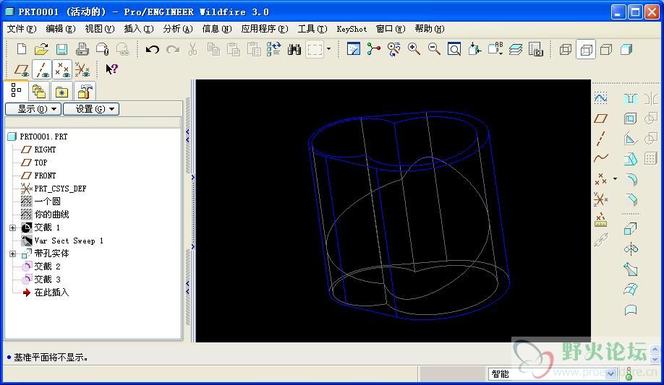Image resolution: width=664 pixels, height=385 pixels.
Task: Open the 编辑(E) menu
Action: click(x=61, y=29)
